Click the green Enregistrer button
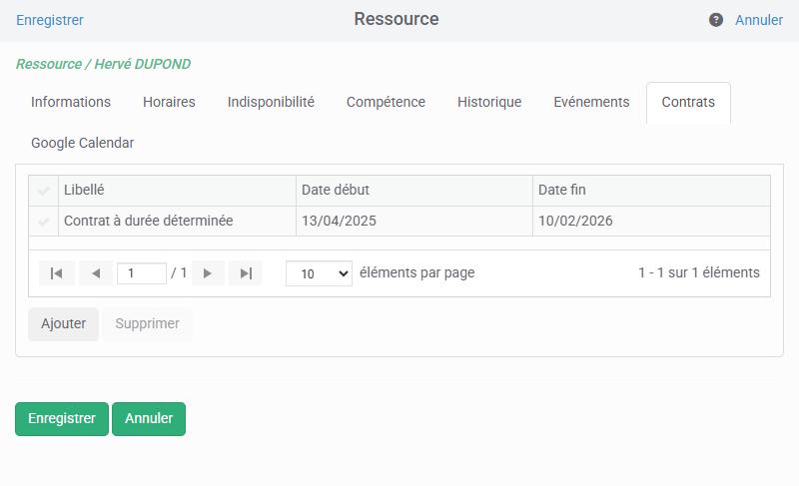 (x=62, y=419)
